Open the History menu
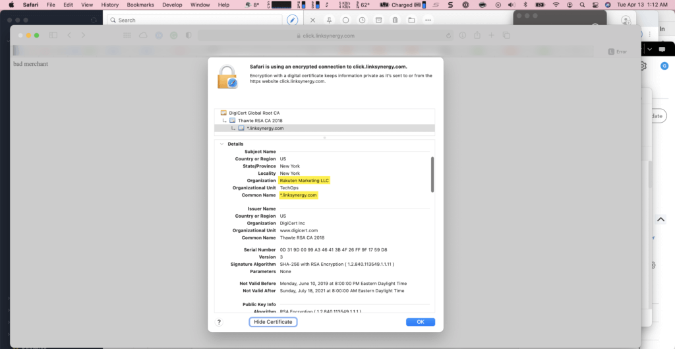 [x=109, y=5]
